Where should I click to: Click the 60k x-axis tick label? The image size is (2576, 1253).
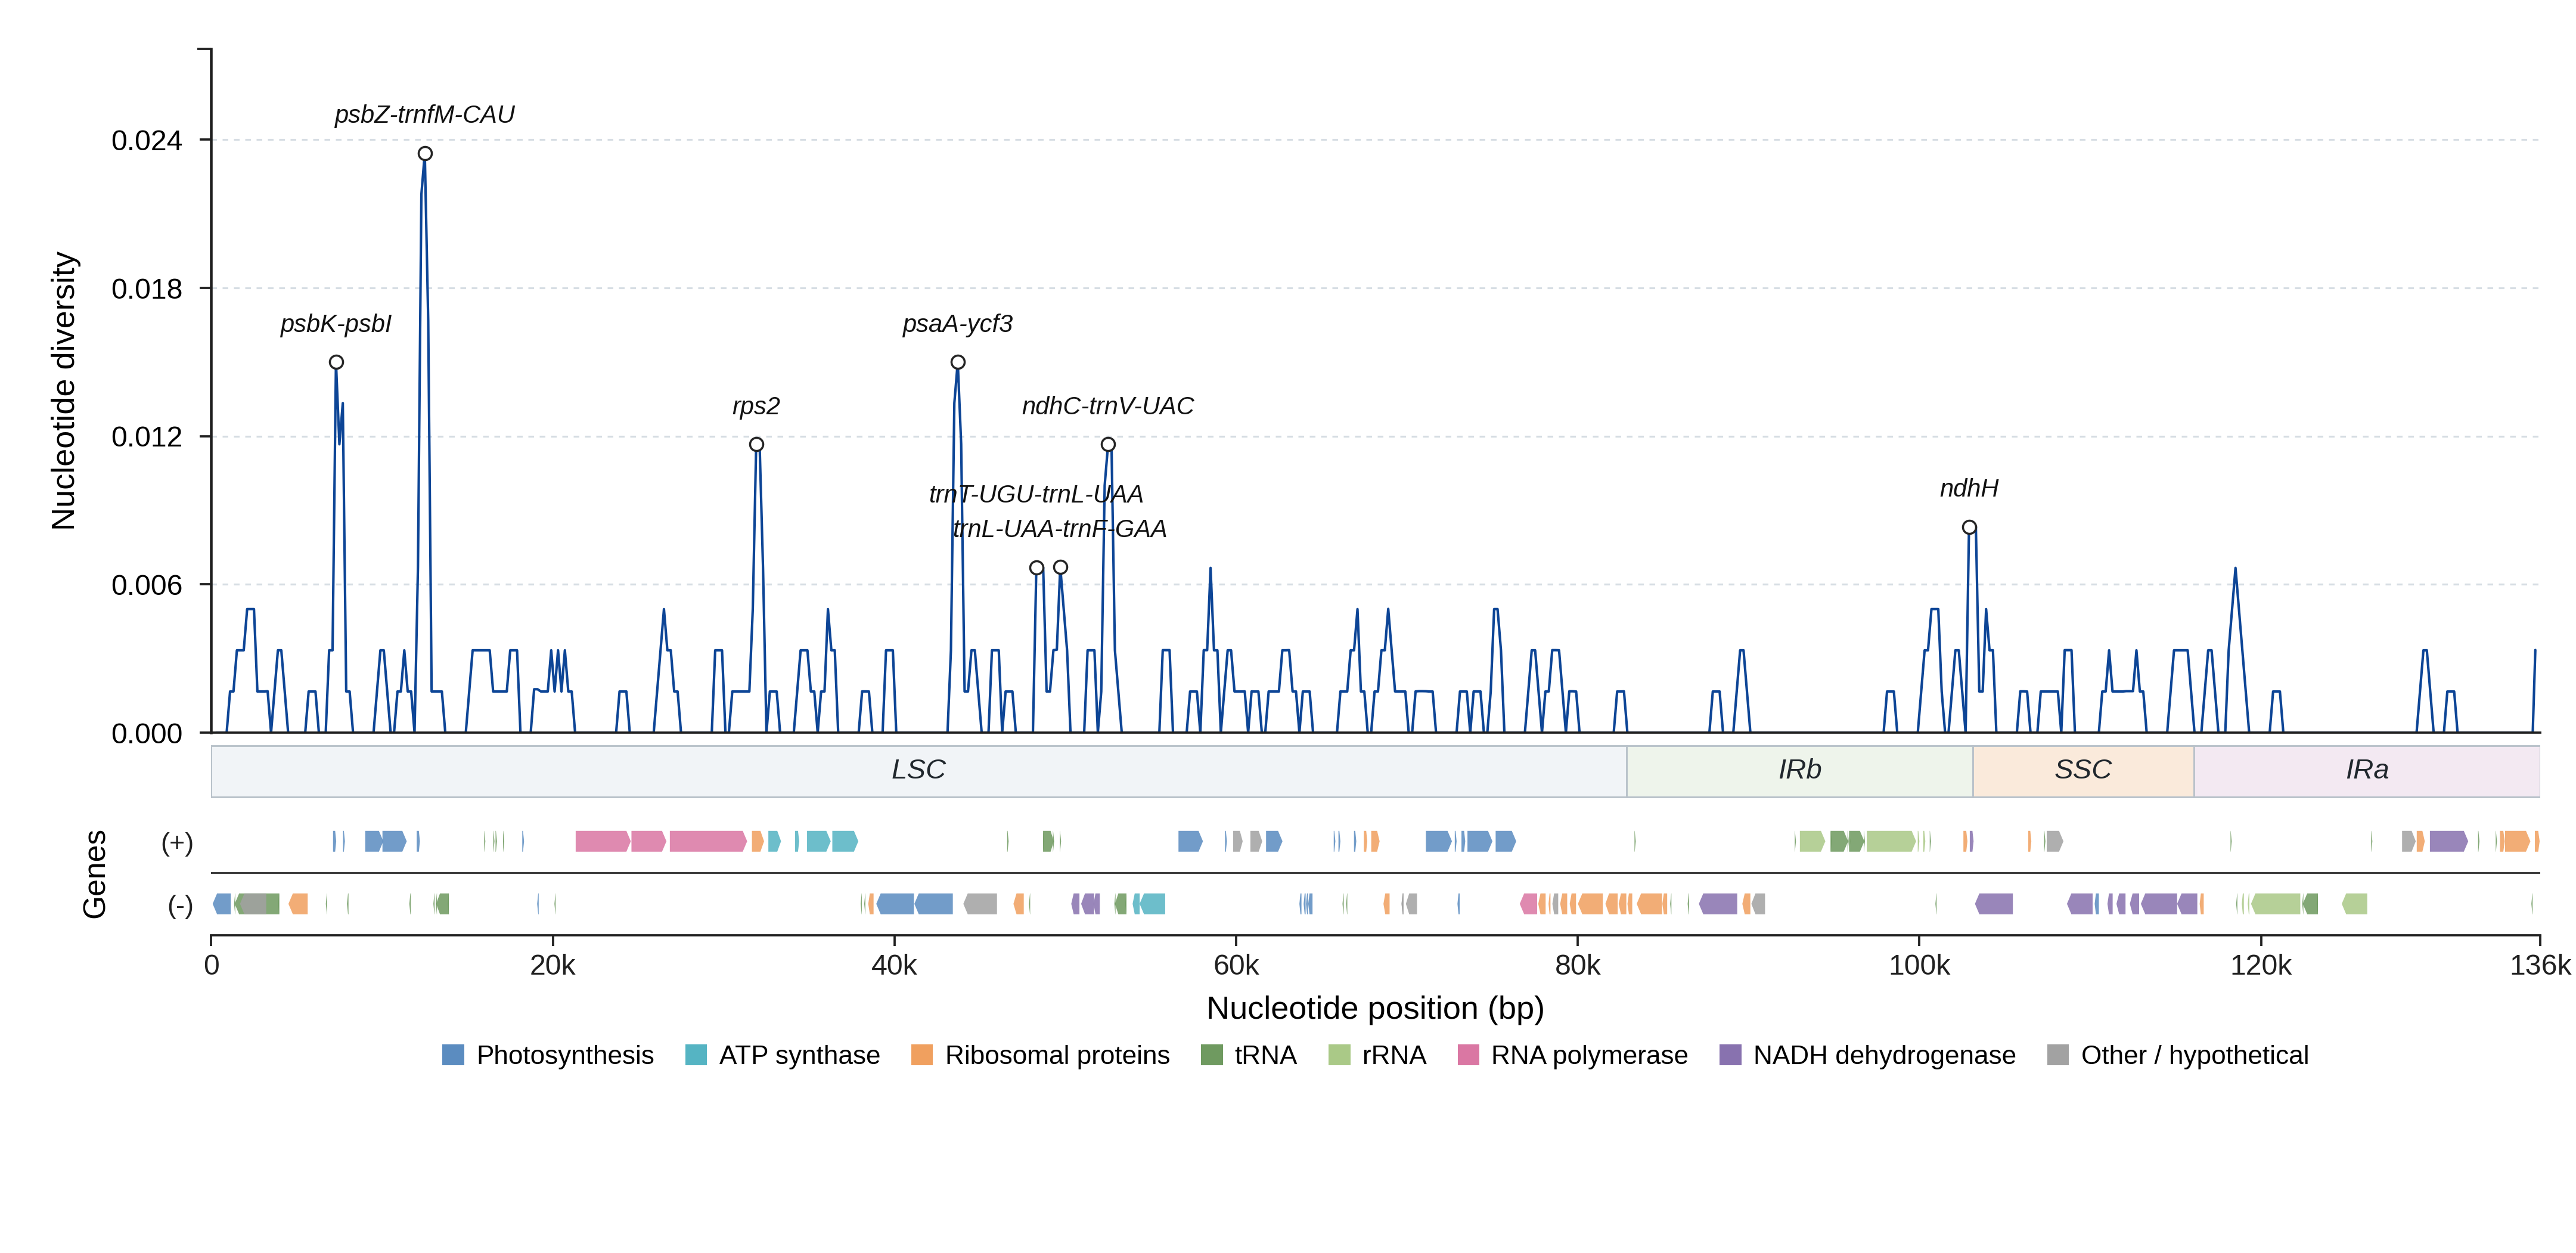pos(1236,966)
